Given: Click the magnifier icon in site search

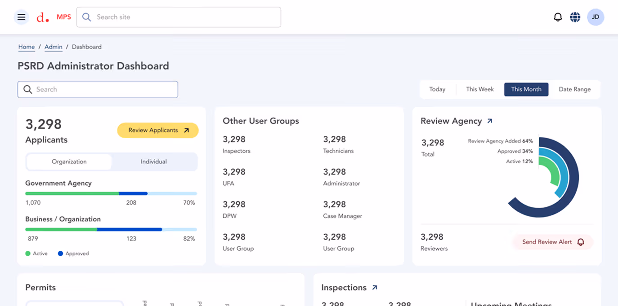Looking at the screenshot, I should [x=86, y=17].
